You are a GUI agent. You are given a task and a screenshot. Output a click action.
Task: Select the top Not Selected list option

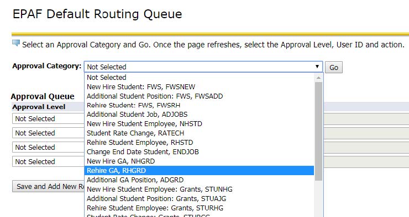pos(200,78)
